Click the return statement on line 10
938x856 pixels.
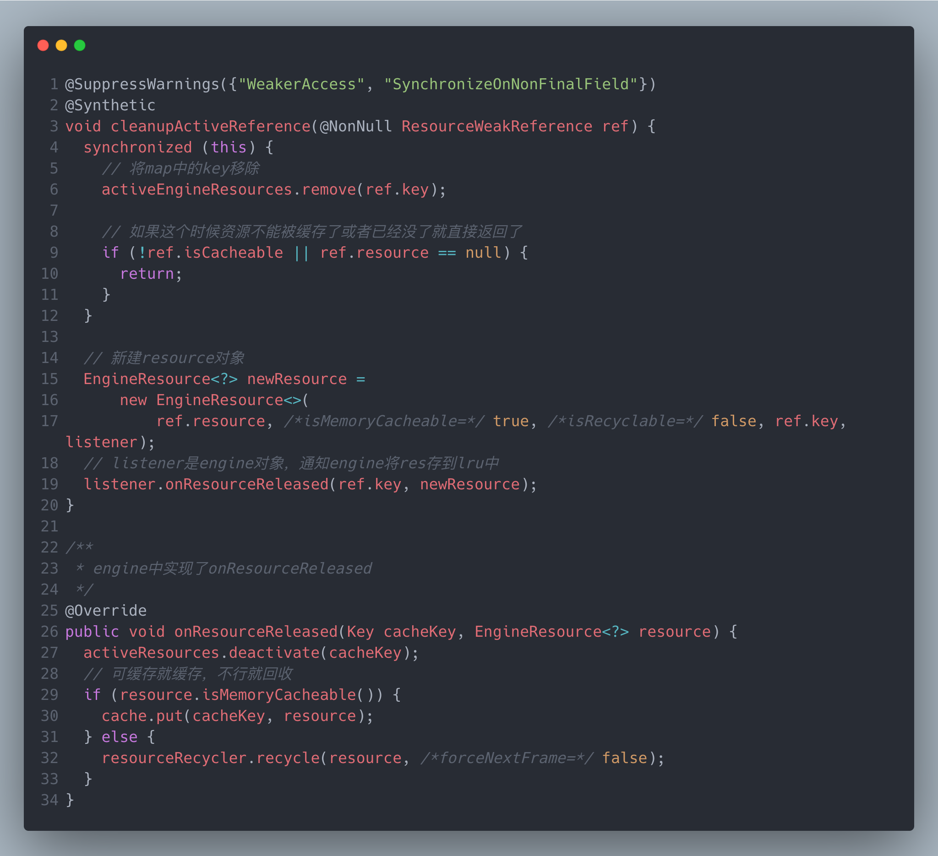click(x=151, y=273)
